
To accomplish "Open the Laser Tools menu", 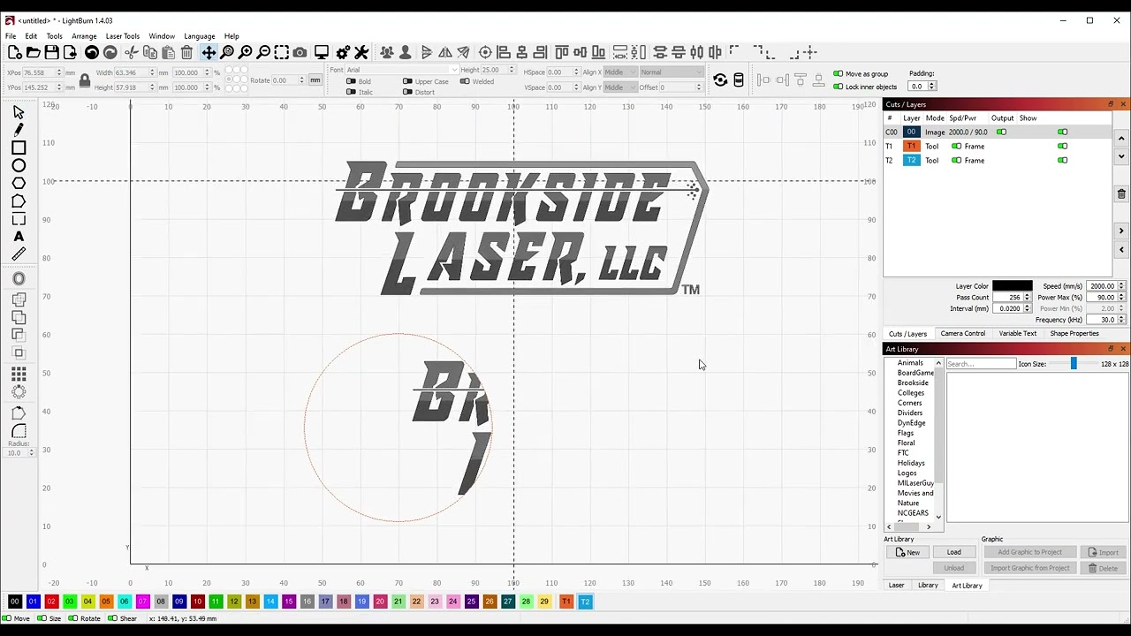I will click(x=123, y=36).
